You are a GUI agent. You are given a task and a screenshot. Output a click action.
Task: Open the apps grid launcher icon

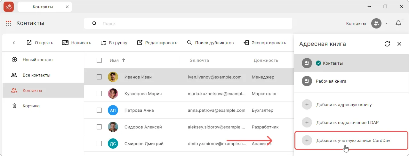(9, 23)
